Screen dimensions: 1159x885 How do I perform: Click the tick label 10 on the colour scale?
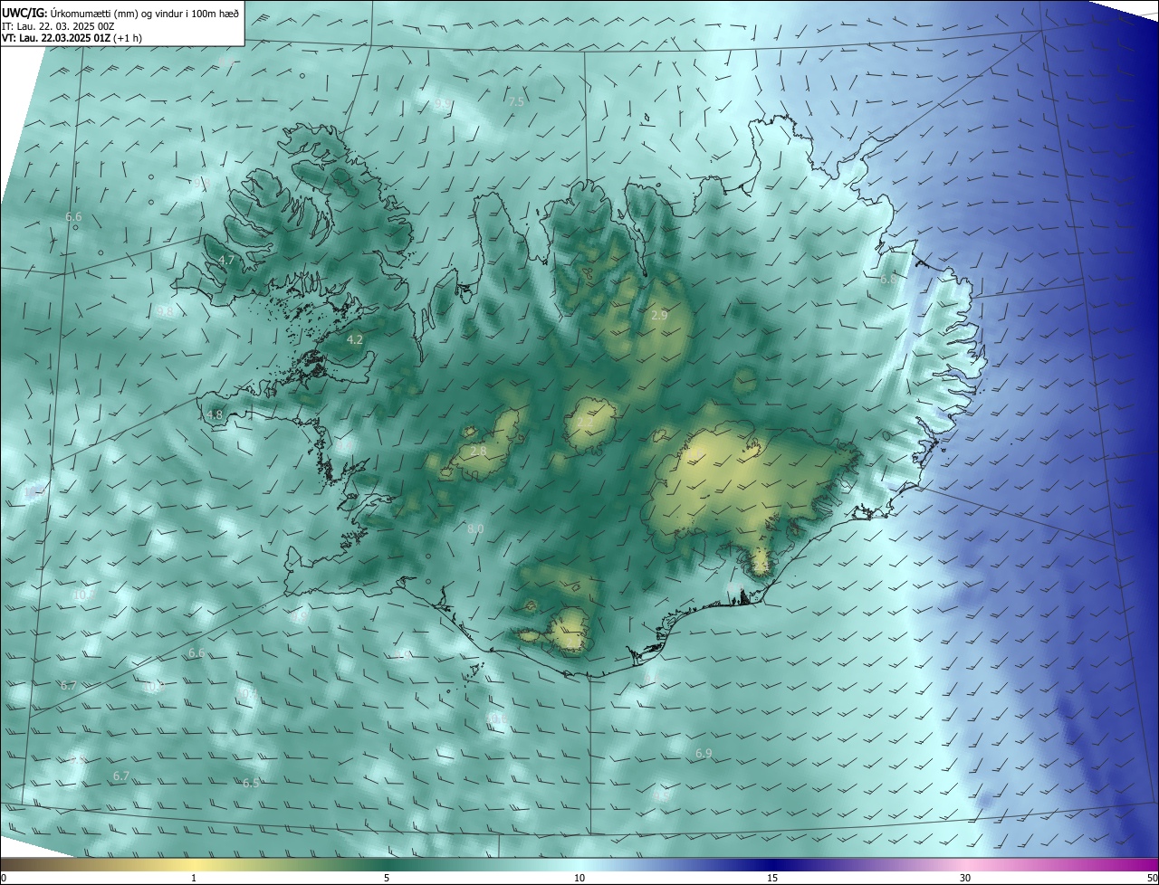click(579, 878)
